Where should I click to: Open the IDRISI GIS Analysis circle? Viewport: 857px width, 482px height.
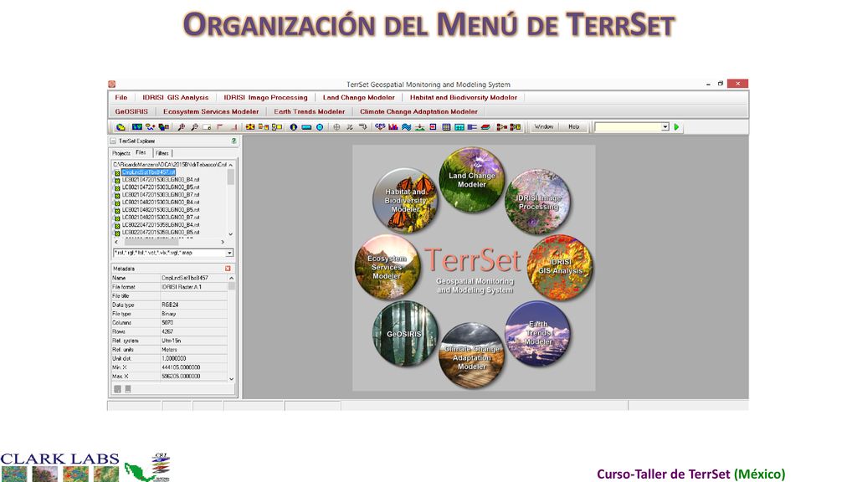point(560,267)
